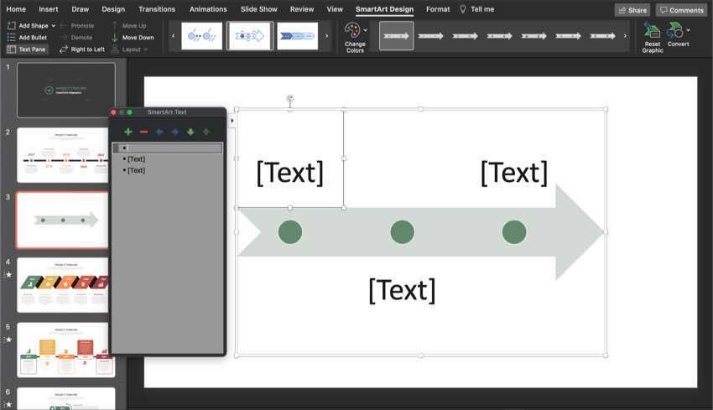Click the Add Shape button

tap(29, 26)
